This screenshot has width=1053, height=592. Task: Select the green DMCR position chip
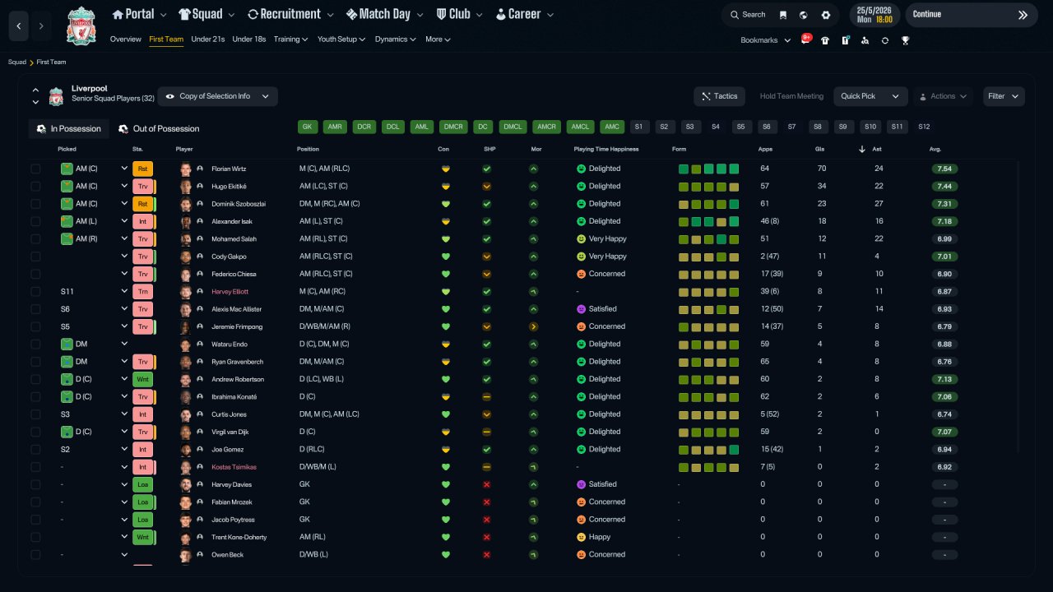[453, 127]
